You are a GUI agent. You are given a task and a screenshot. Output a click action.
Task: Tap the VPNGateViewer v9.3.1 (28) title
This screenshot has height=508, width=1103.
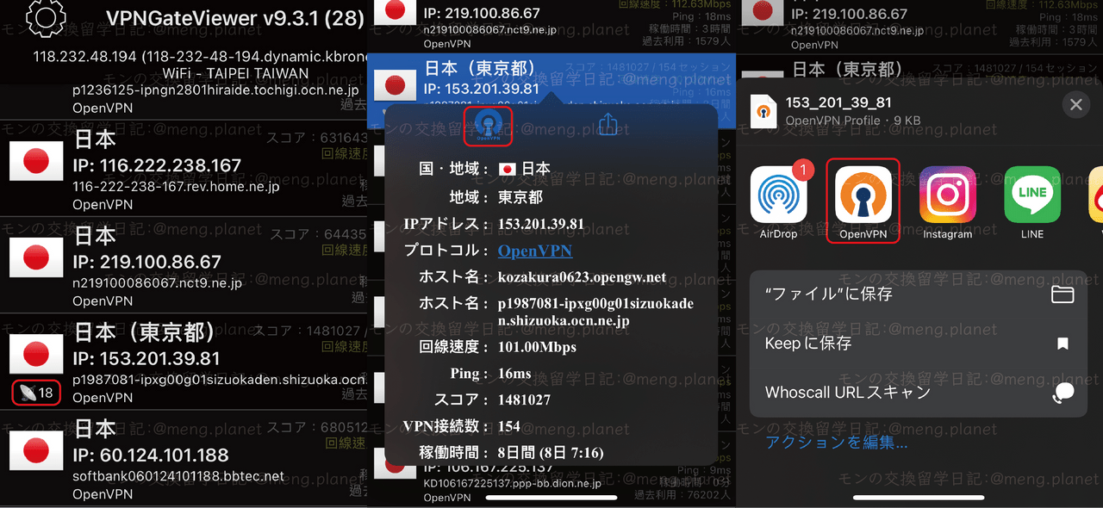coord(235,18)
